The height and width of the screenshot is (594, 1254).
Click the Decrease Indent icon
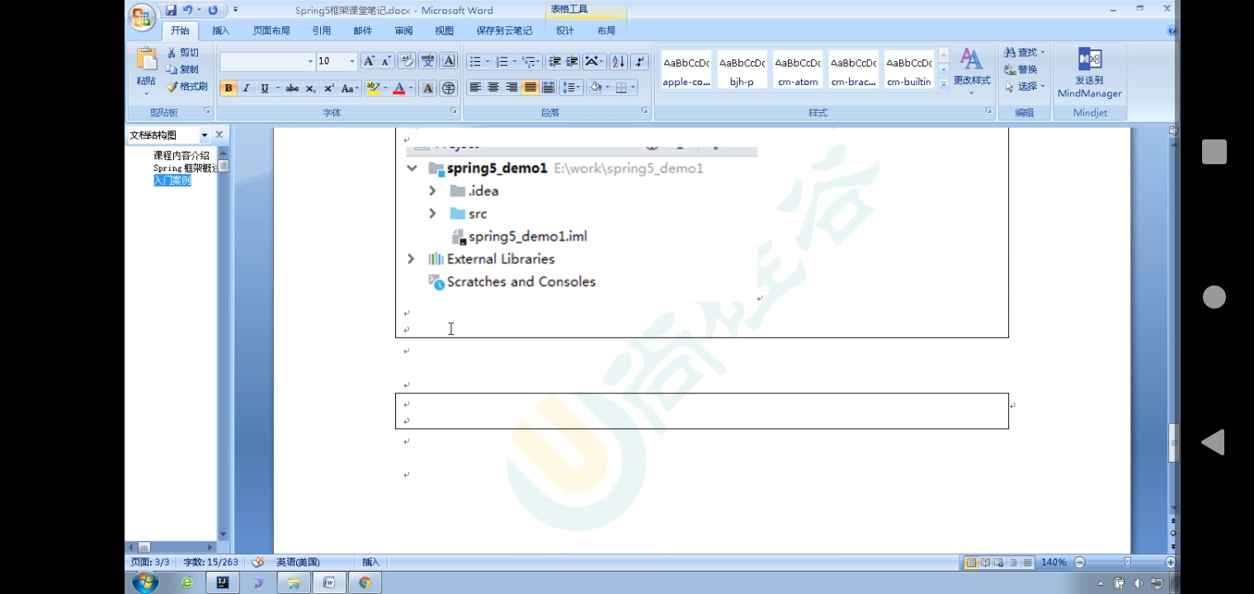(x=554, y=62)
